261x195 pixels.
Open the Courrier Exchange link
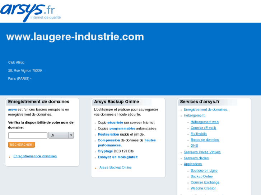pyautogui.click(x=205, y=182)
